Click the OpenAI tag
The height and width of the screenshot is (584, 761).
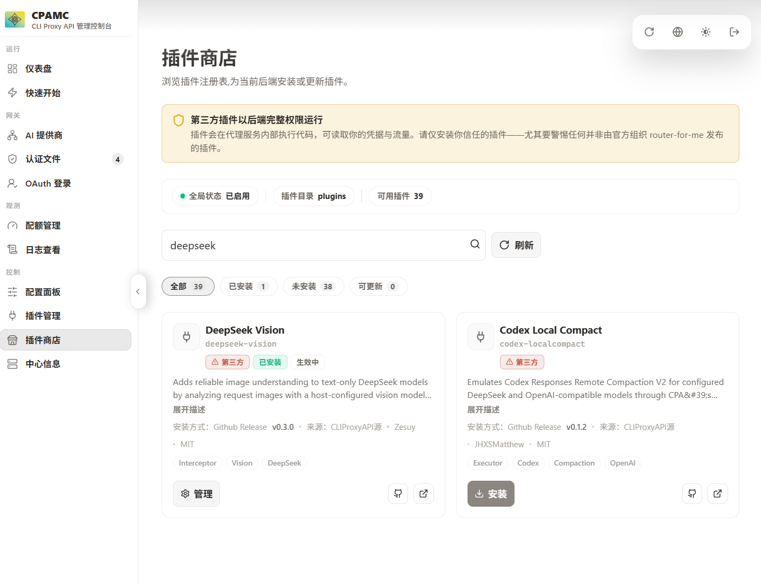623,463
